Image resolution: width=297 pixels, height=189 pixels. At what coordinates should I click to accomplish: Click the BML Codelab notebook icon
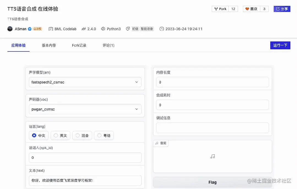click(x=51, y=29)
